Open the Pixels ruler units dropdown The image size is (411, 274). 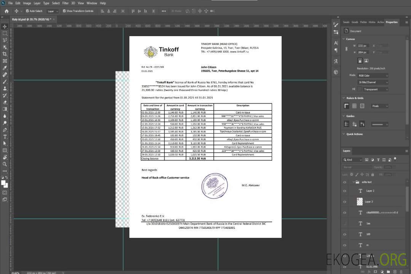[x=380, y=106]
